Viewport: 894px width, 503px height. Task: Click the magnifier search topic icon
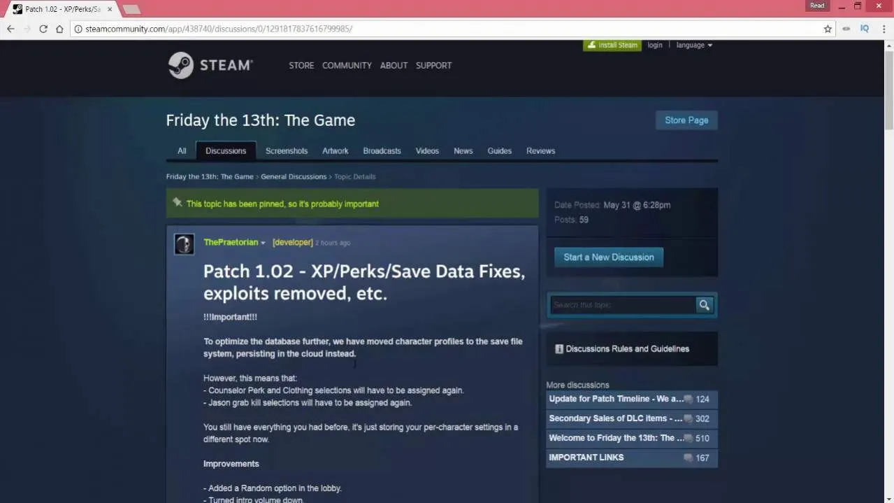point(705,305)
